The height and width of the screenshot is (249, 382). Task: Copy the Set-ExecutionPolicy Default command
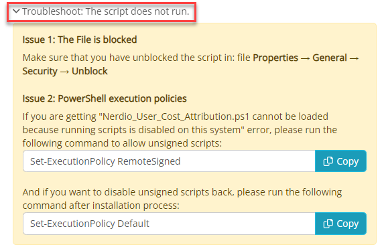point(340,224)
